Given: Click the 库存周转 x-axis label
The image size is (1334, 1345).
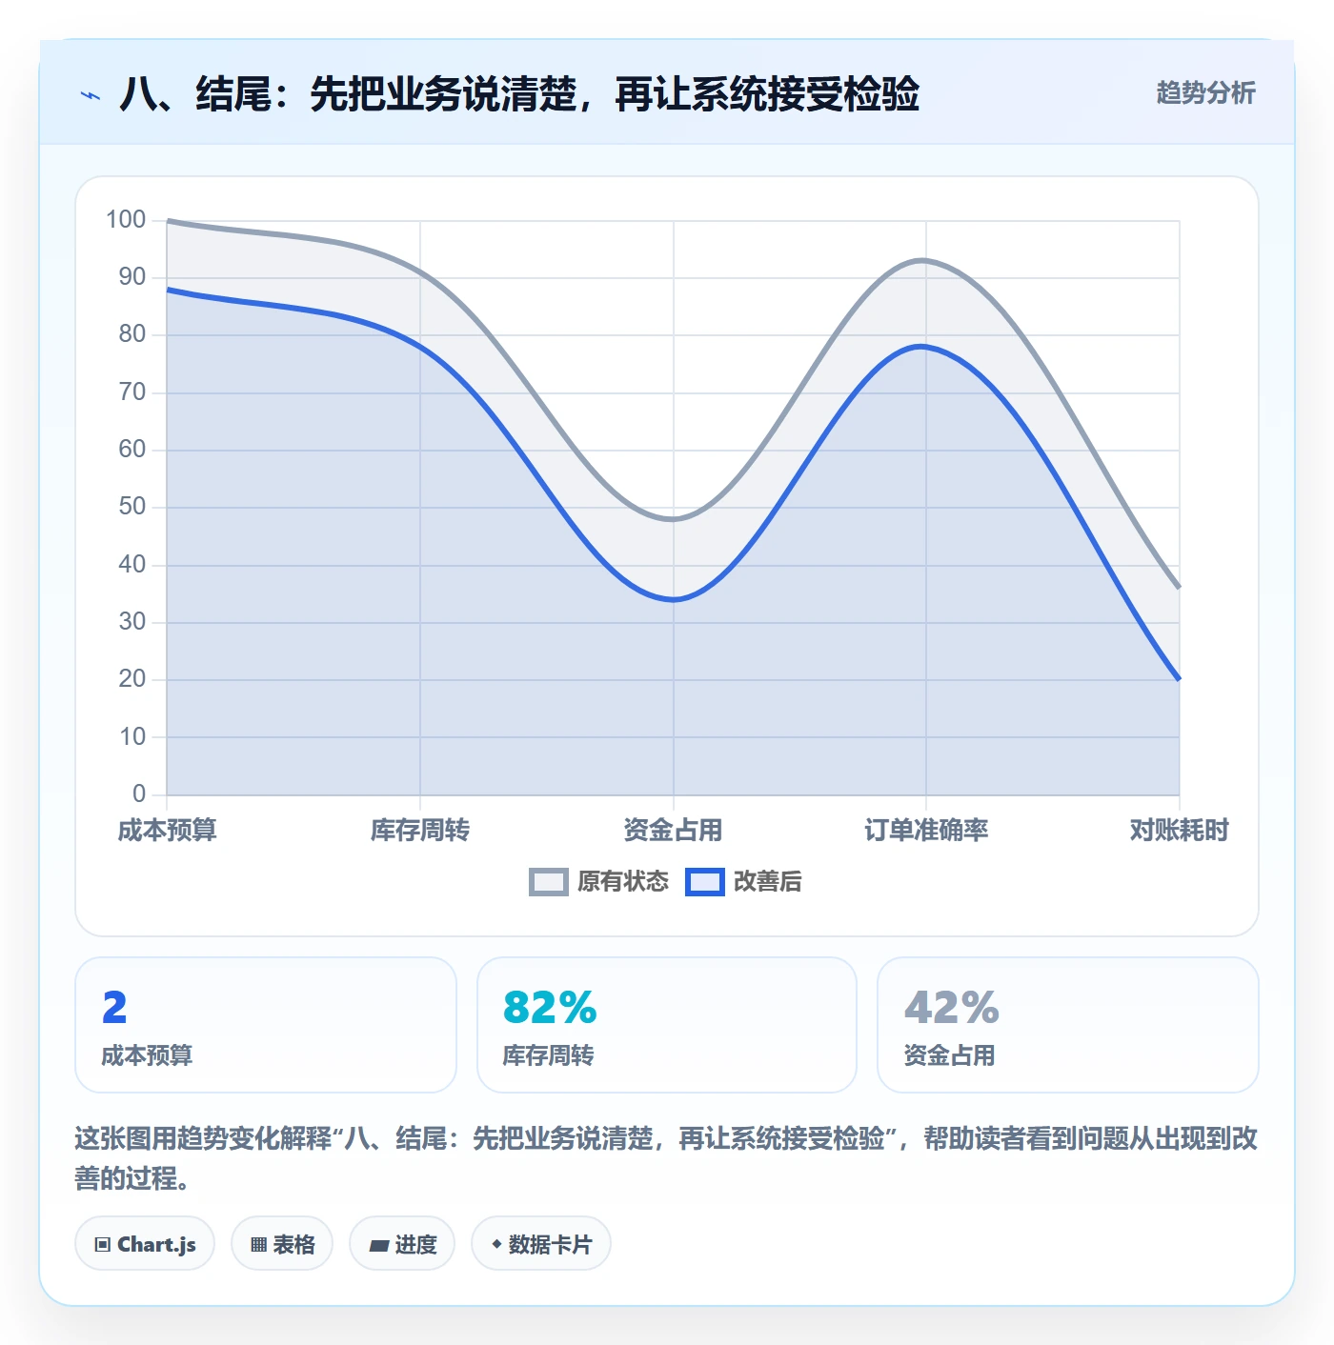Looking at the screenshot, I should pos(420,831).
